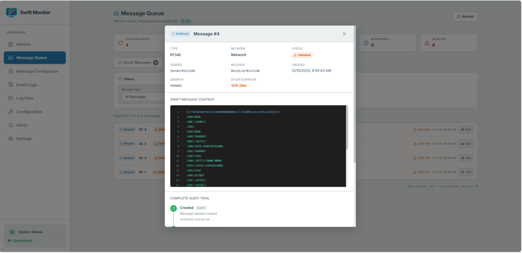Viewport: 522px width, 253px height.
Task: Click the Event Logs scroll icon
Action: click(x=11, y=85)
